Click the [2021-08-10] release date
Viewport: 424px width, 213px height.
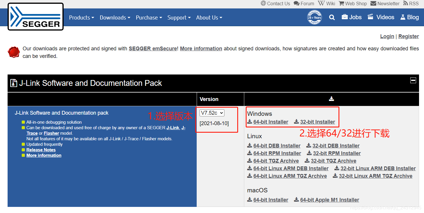(x=214, y=123)
